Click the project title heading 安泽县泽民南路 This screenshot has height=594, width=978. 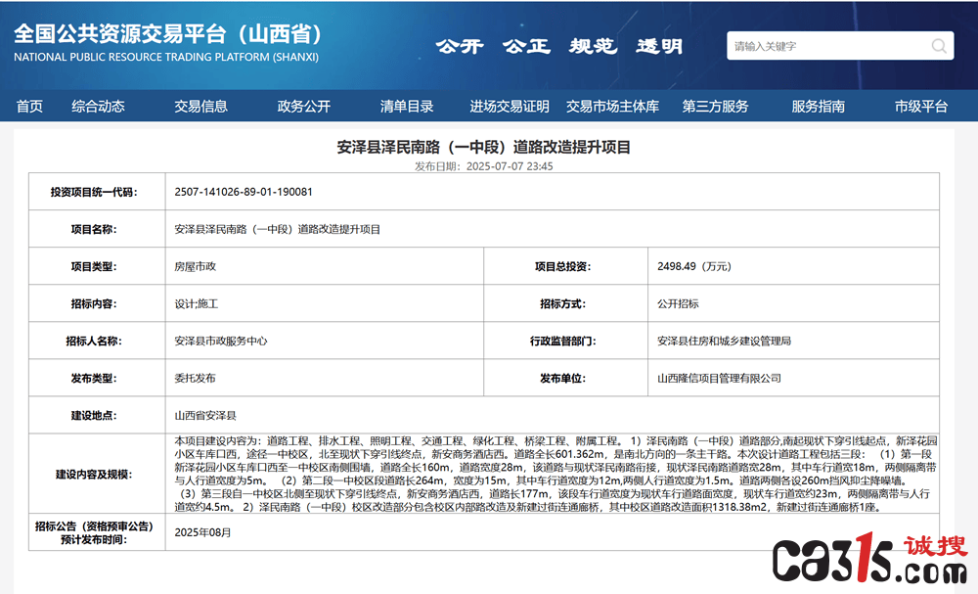tap(484, 147)
